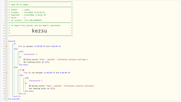181x102 pixels.
Task: Click the nested if keyword on line 27
Action: pyautogui.click(x=20, y=70)
